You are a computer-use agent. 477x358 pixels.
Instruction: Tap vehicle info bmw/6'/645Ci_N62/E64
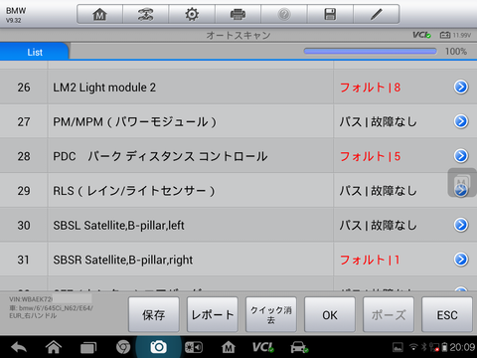(51, 308)
